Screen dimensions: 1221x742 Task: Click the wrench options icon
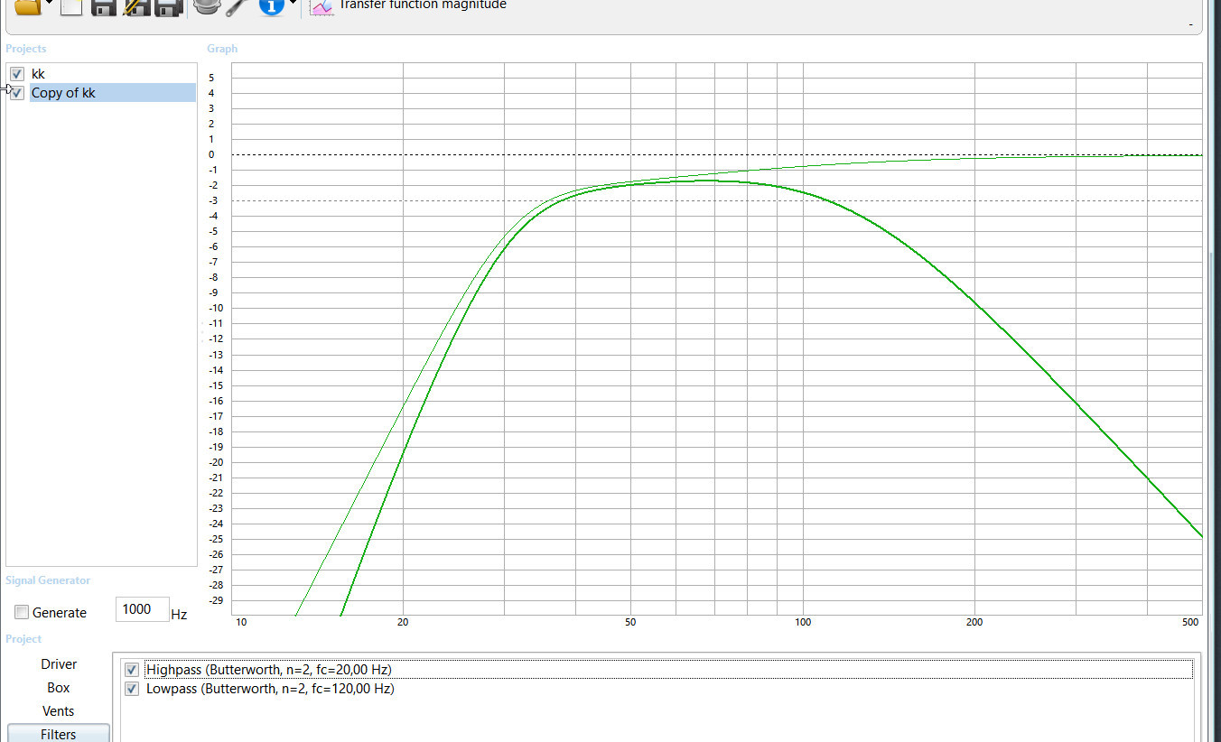point(238,6)
